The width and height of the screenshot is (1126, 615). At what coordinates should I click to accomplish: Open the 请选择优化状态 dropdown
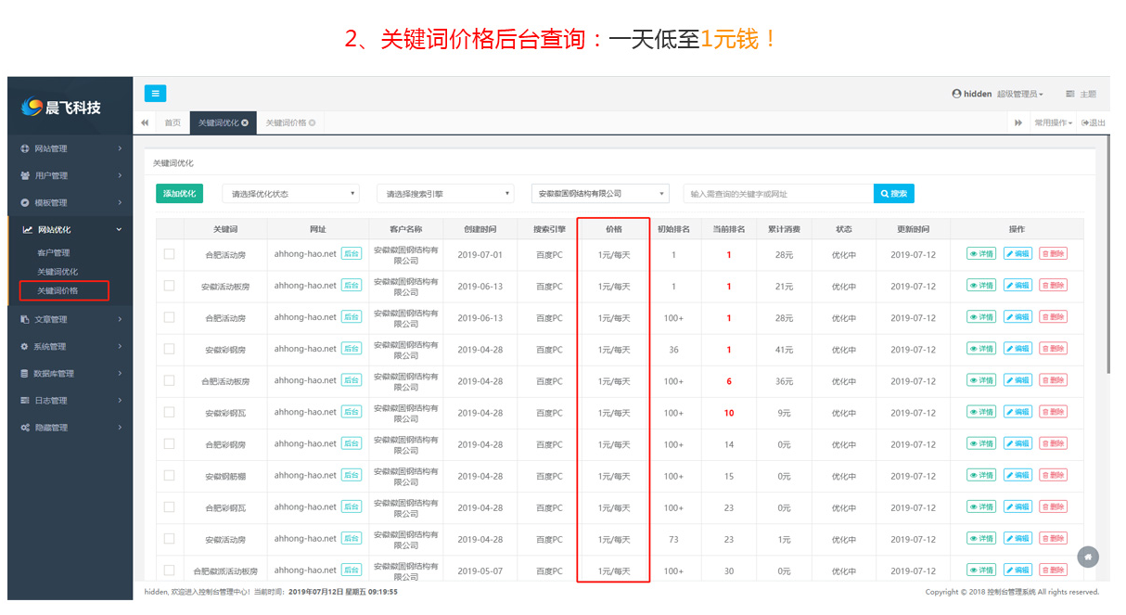290,194
